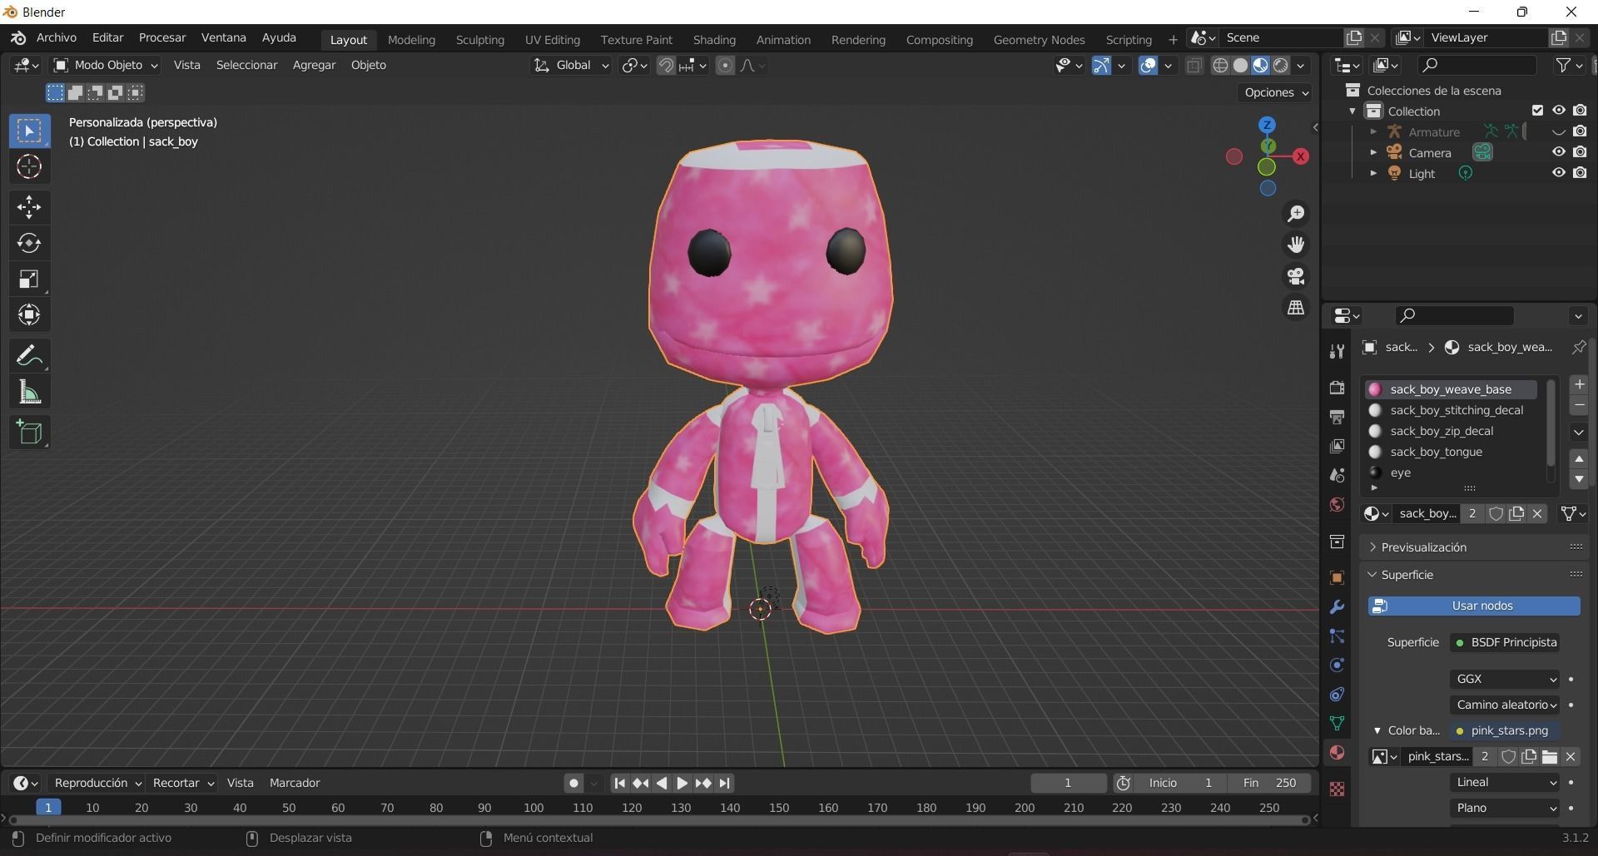This screenshot has width=1598, height=856.
Task: Open the World properties tab
Action: tap(1337, 505)
